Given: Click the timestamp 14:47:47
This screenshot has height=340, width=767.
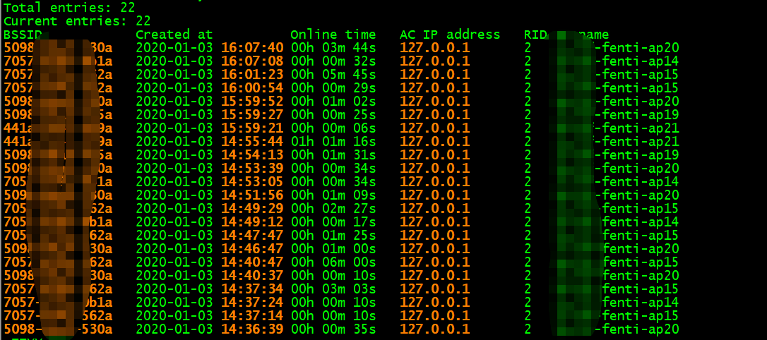Looking at the screenshot, I should click(252, 235).
